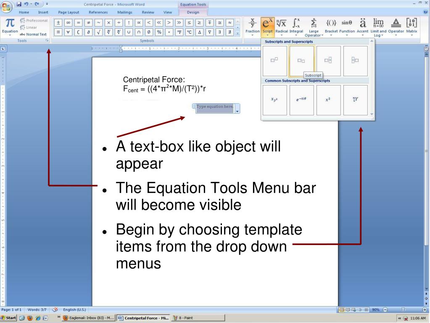
Task: Insert the proportional-to symbol
Action: point(139,23)
